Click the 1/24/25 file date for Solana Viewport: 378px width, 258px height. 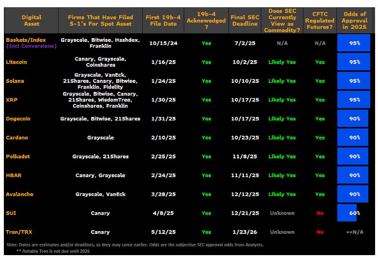click(x=163, y=81)
